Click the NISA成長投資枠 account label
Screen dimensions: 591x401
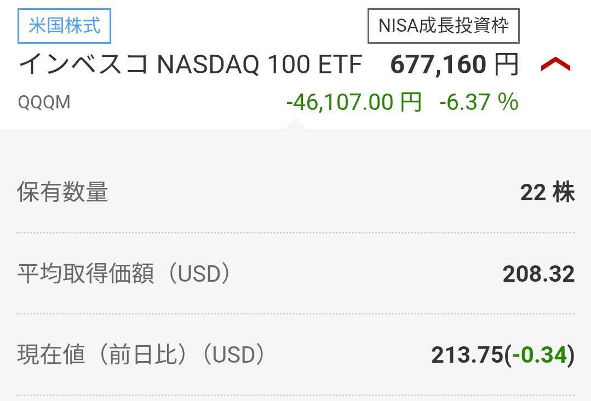444,26
